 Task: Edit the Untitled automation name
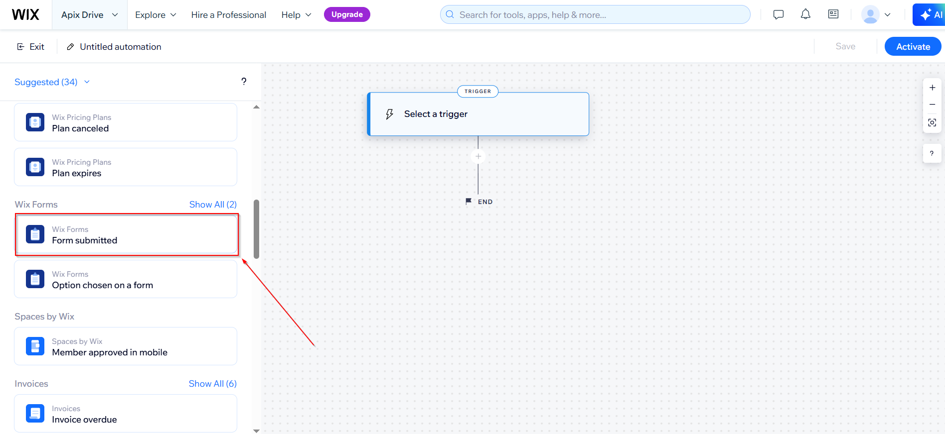(x=121, y=46)
